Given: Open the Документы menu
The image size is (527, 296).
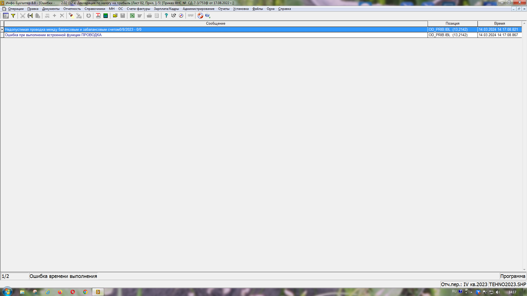Looking at the screenshot, I should 51,9.
